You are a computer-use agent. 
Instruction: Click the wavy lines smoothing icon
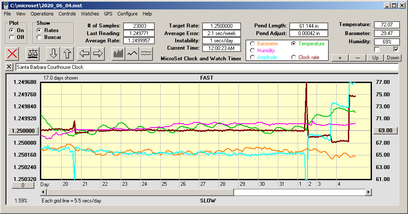[146, 53]
